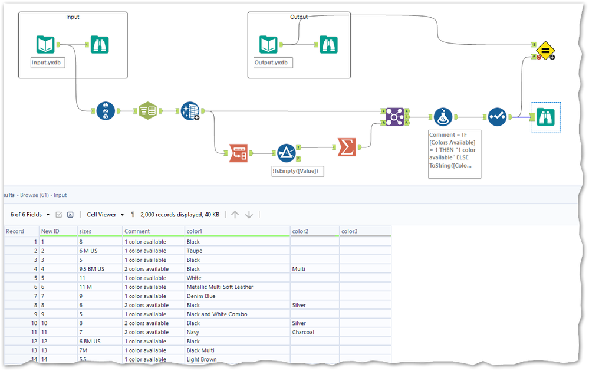Image resolution: width=589 pixels, height=371 pixels.
Task: Open the yellow Test tool diamond icon
Action: (545, 51)
